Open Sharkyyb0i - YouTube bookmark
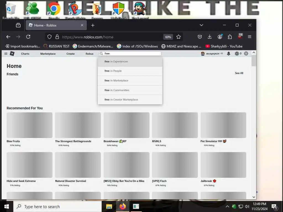The width and height of the screenshot is (283, 212). pos(224,46)
